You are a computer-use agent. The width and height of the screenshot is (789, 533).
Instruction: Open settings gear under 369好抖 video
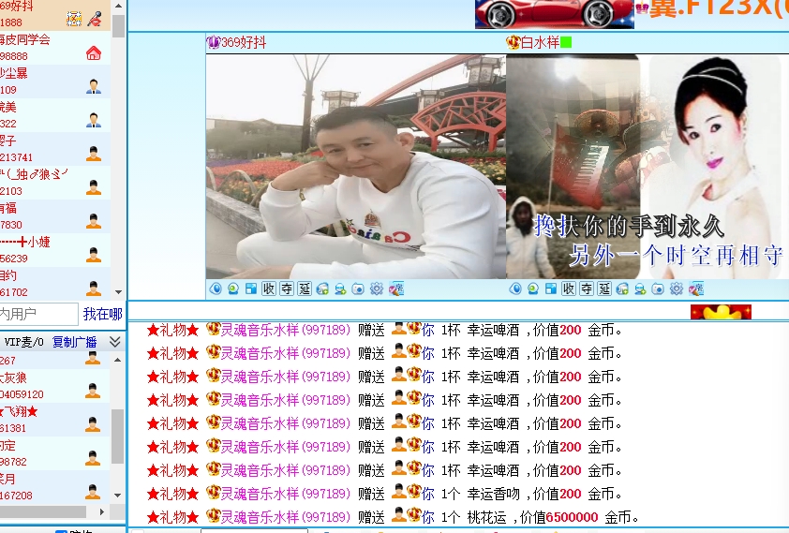point(377,289)
